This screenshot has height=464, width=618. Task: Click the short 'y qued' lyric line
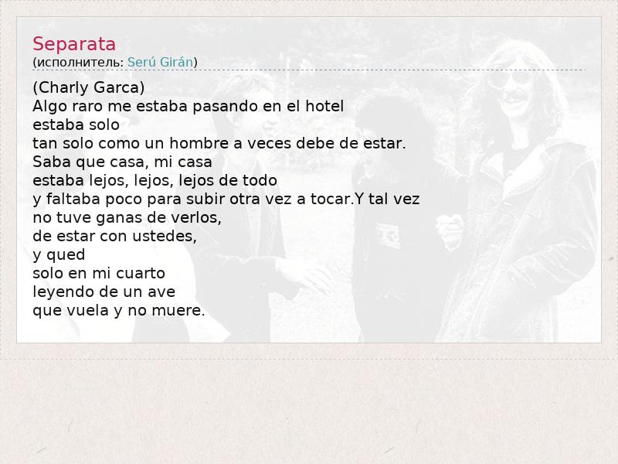(x=59, y=255)
